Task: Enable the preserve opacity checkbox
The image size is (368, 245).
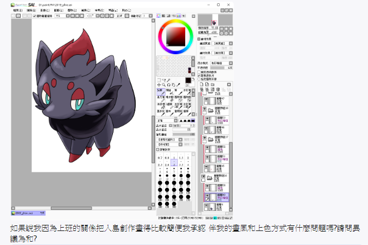Action: pyautogui.click(x=199, y=72)
